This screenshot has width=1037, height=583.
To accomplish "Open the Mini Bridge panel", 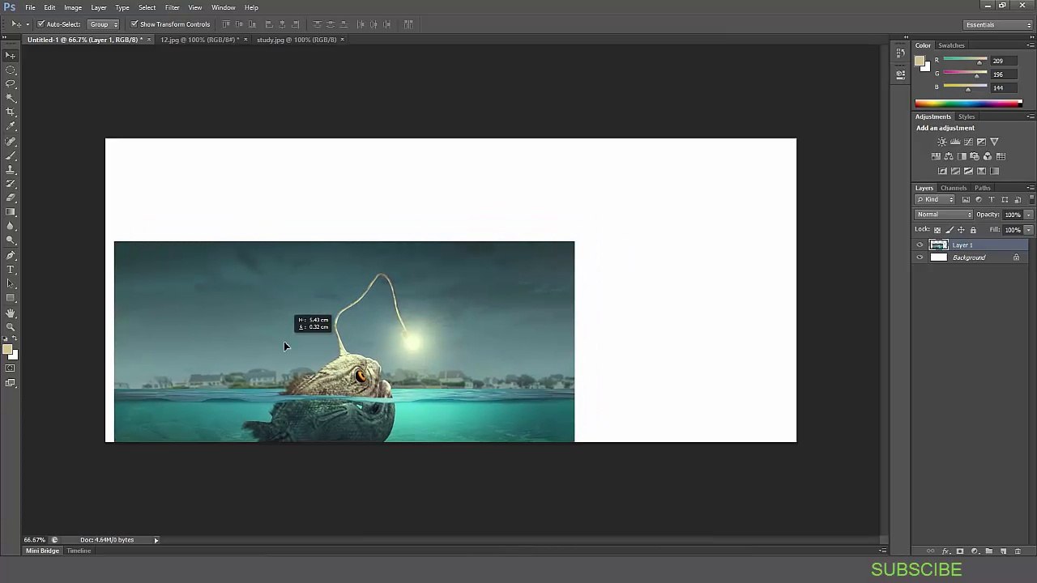I will click(42, 551).
